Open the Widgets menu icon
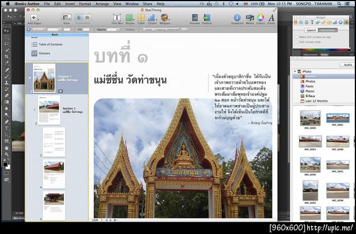356x234 pixels. (x=164, y=18)
